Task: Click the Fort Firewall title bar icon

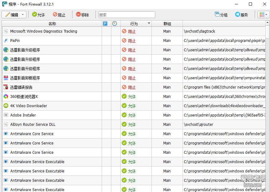Action: (5, 4)
